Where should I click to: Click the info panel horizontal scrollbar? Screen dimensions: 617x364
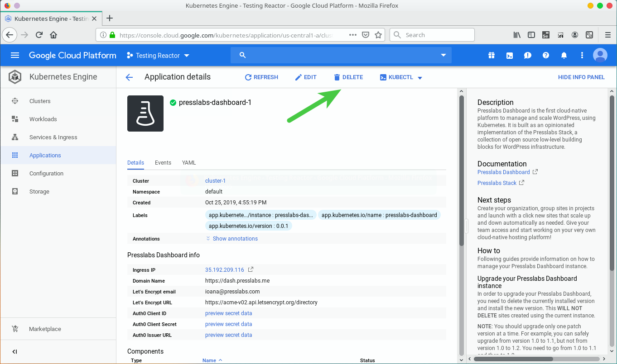[513, 359]
